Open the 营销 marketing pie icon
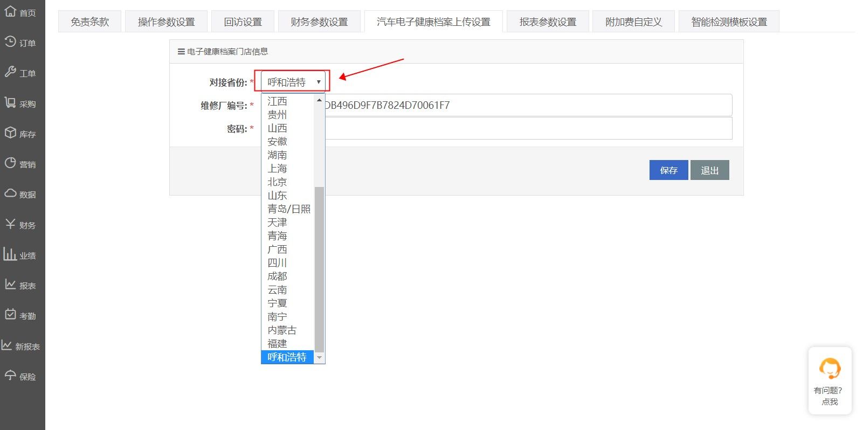The width and height of the screenshot is (863, 430). click(x=10, y=163)
